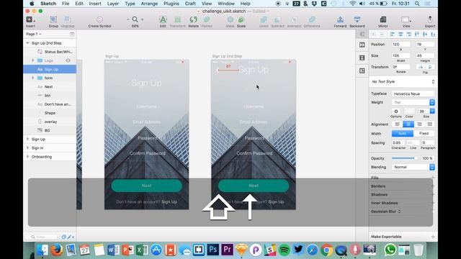
Task: Open the Layer menu
Action: (x=113, y=4)
